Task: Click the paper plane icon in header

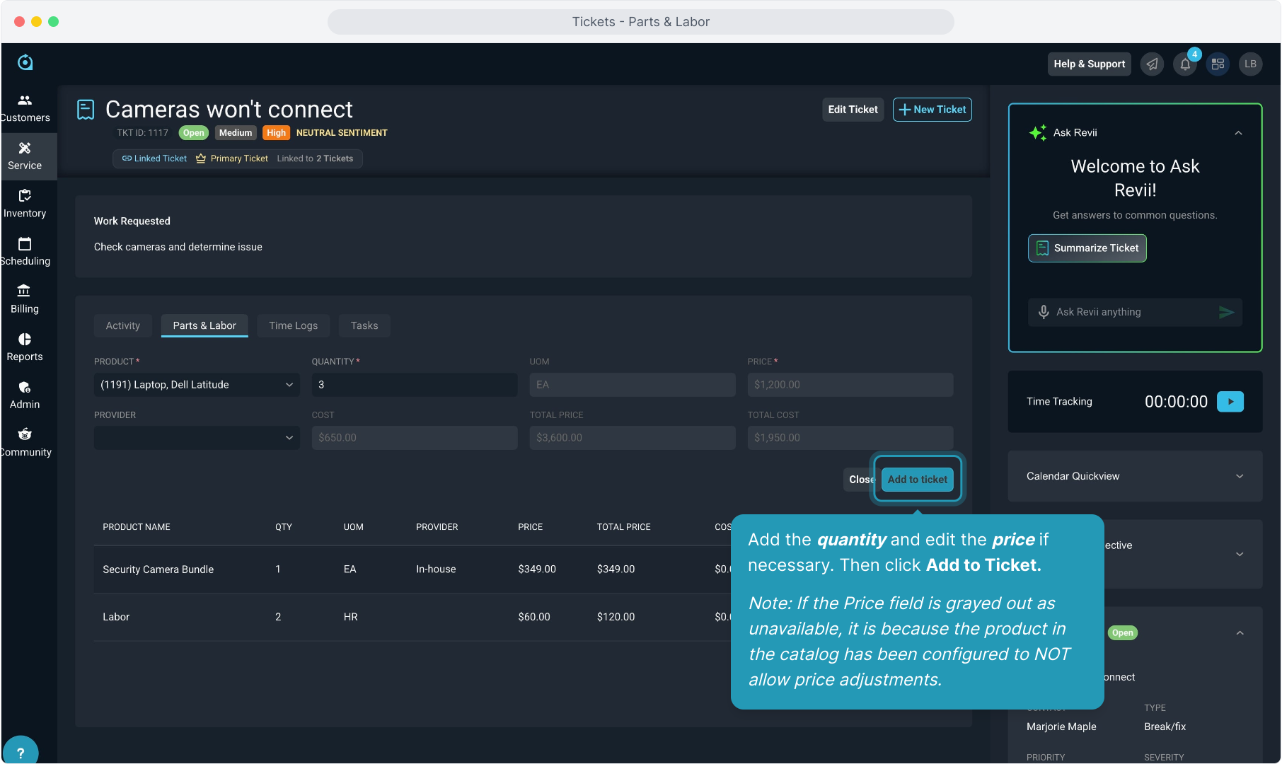Action: pyautogui.click(x=1152, y=64)
